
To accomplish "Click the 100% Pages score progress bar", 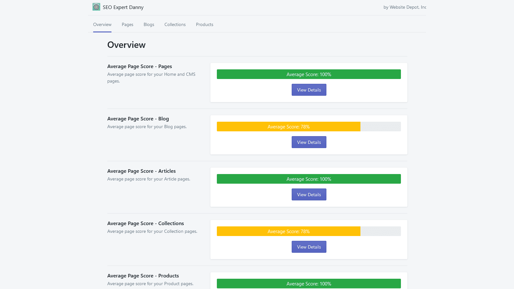I will point(309,74).
